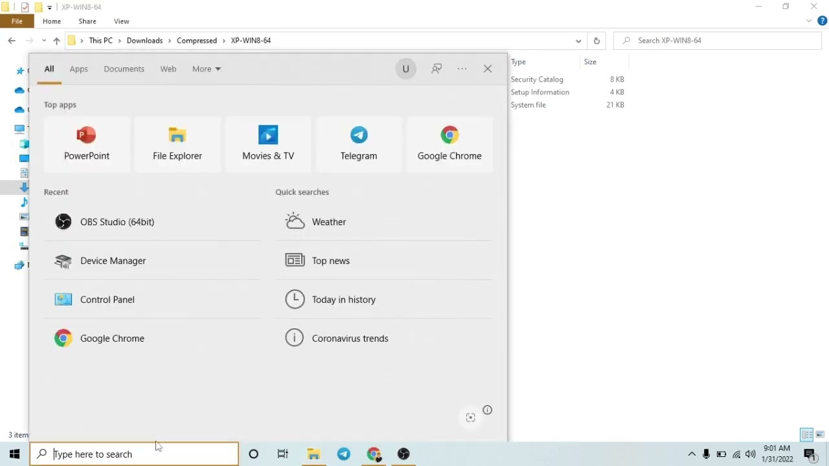Sort files by Size column
Viewport: 829px width, 466px height.
590,61
